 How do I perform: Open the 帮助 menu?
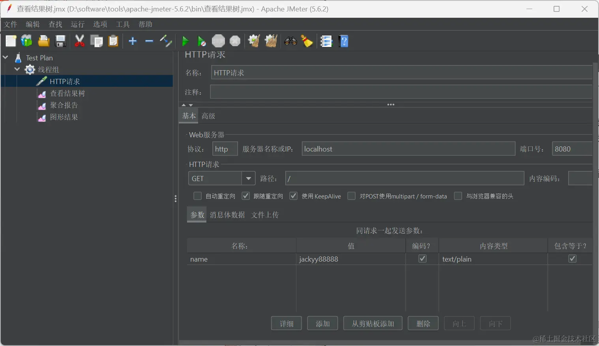pyautogui.click(x=145, y=24)
